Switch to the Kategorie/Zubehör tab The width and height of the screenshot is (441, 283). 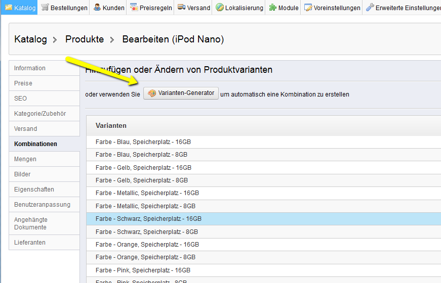tap(44, 113)
